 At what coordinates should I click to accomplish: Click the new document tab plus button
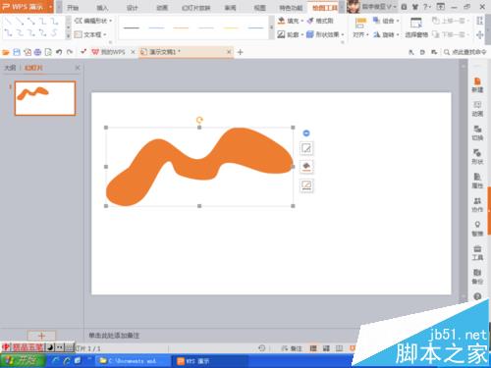240,52
